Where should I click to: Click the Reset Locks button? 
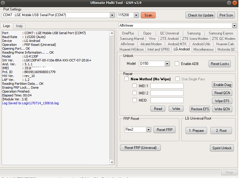[220, 64]
